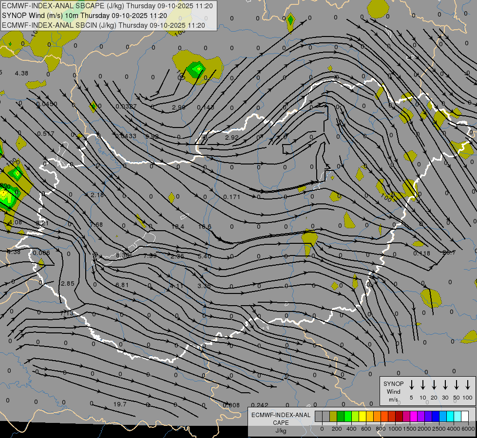The height and width of the screenshot is (438, 477).
Task: Click the 0.171 value on the map
Action: pos(232,197)
